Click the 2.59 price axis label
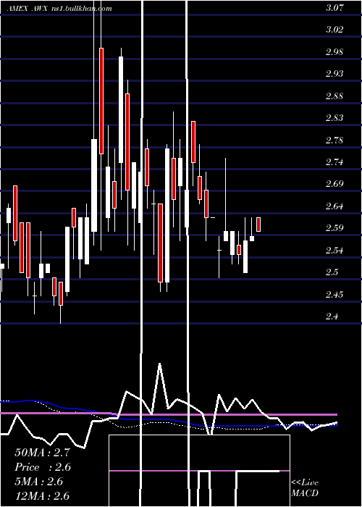Viewport: 362px width, 507px height. click(x=334, y=228)
